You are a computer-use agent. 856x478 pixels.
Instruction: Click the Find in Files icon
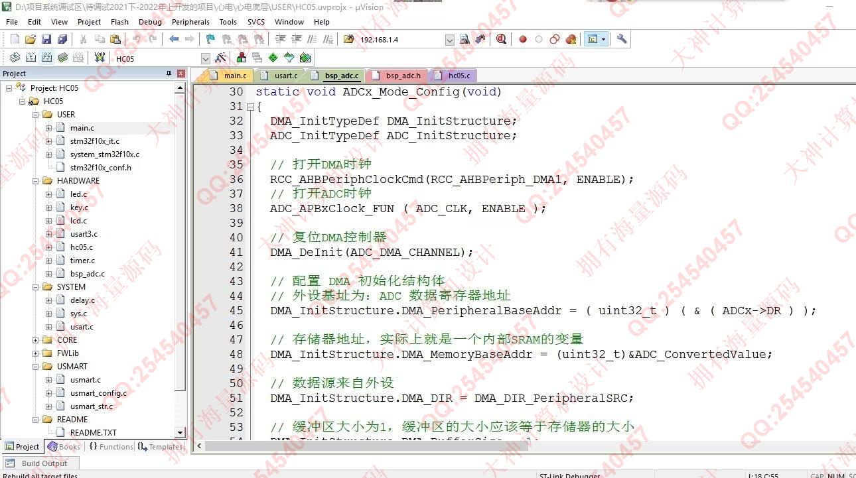[x=348, y=39]
